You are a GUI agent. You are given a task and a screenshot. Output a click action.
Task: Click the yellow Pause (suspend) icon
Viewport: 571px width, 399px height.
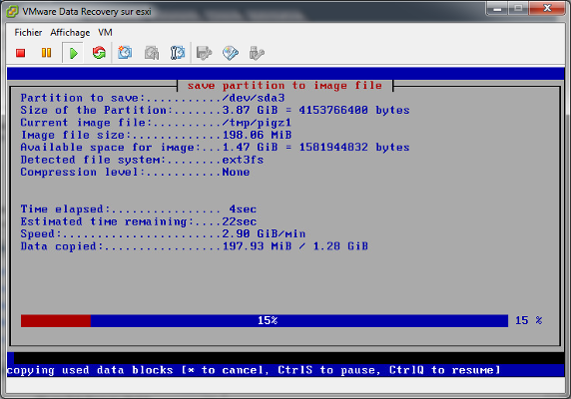46,53
